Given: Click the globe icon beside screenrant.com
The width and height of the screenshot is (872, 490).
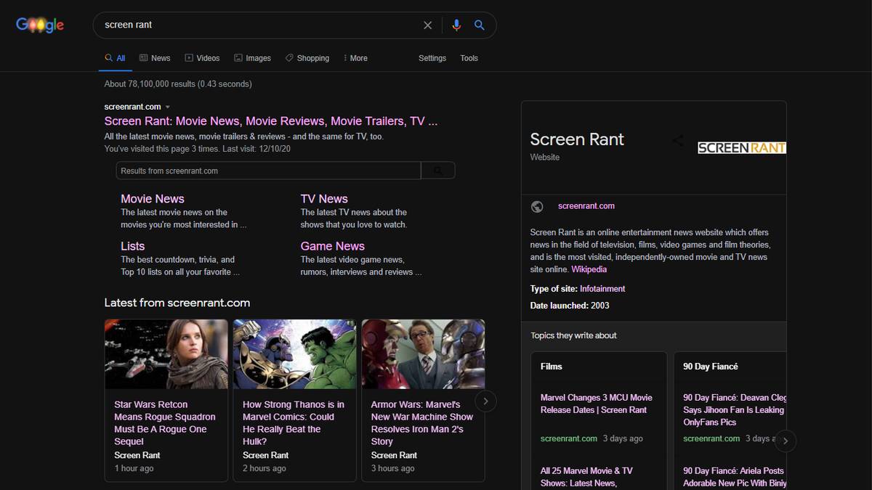Looking at the screenshot, I should click(x=537, y=206).
